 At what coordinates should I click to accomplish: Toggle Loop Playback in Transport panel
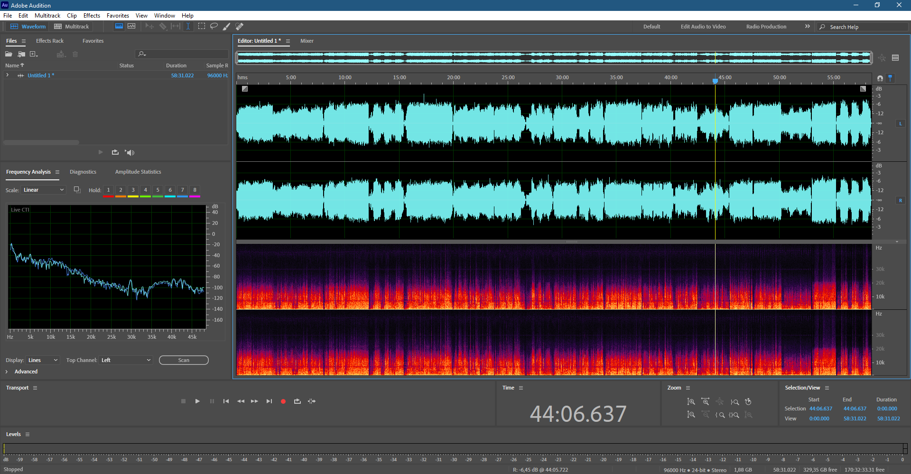pos(297,401)
